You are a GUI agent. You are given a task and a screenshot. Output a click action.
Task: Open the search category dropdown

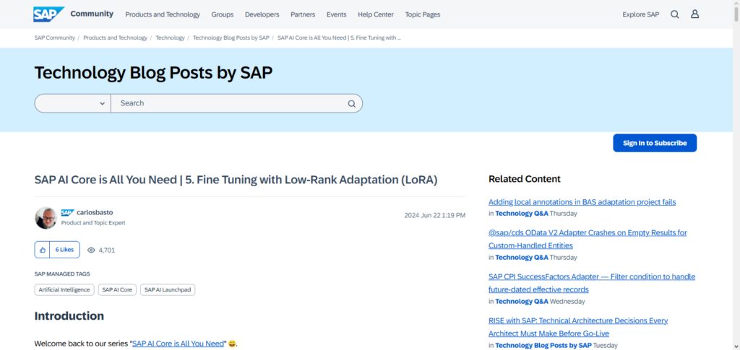(73, 103)
